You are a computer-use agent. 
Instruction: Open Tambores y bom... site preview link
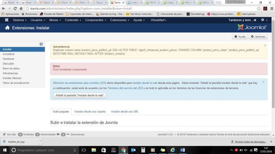242,20
